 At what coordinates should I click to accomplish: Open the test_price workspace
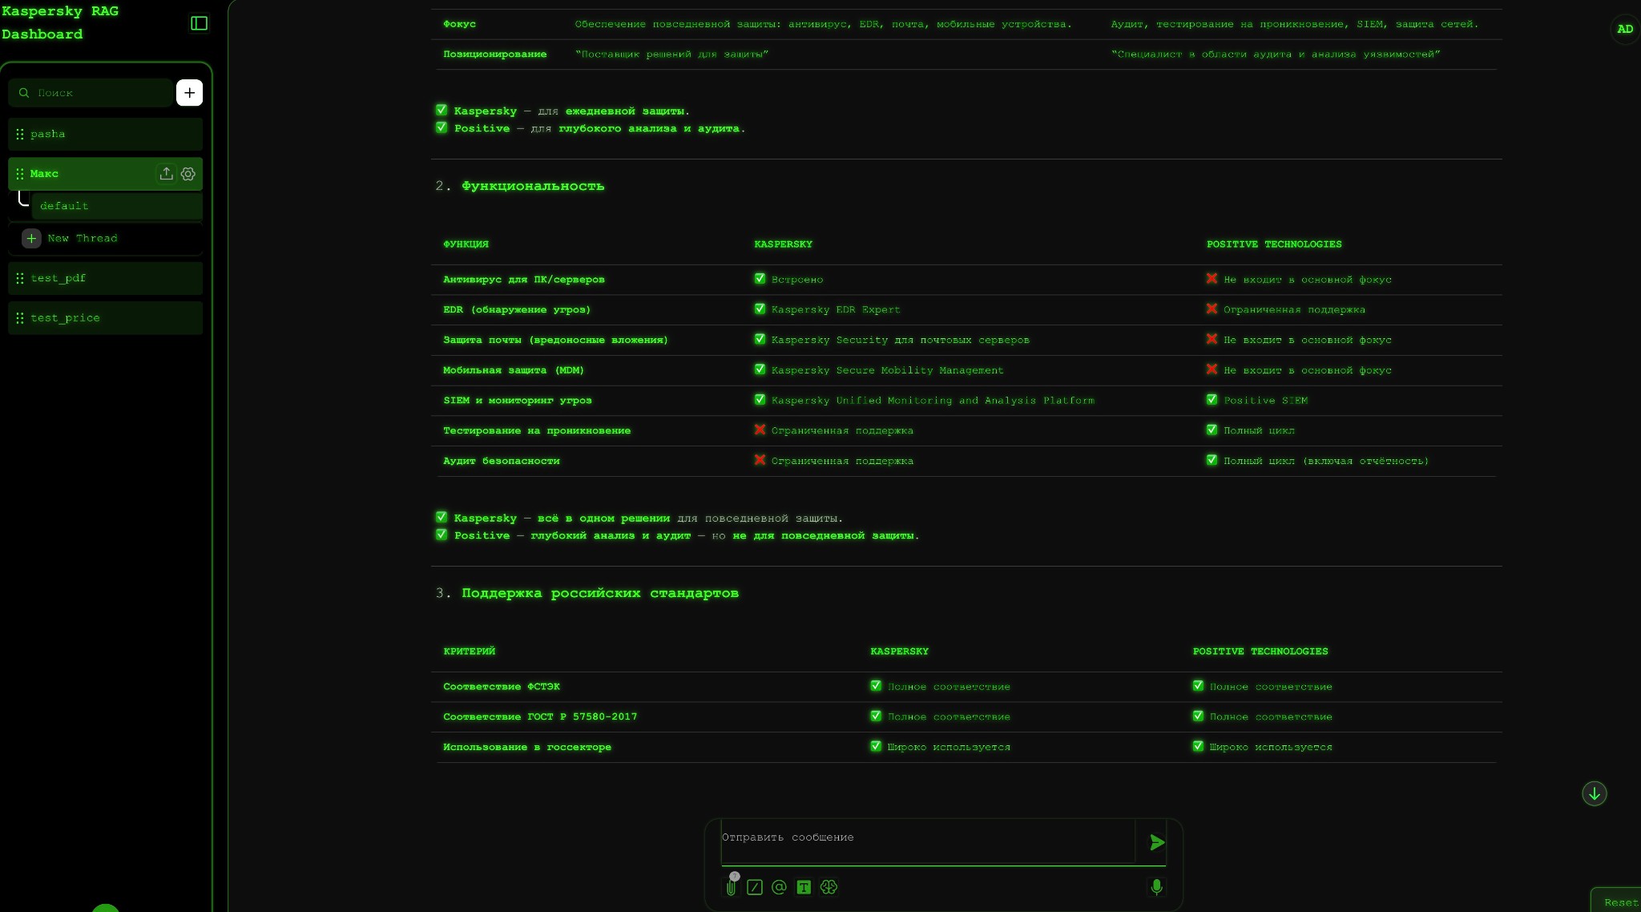click(x=105, y=318)
